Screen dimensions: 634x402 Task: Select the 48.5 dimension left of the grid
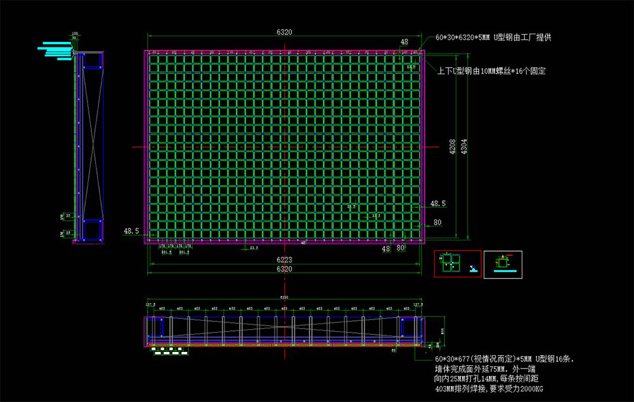pos(132,231)
